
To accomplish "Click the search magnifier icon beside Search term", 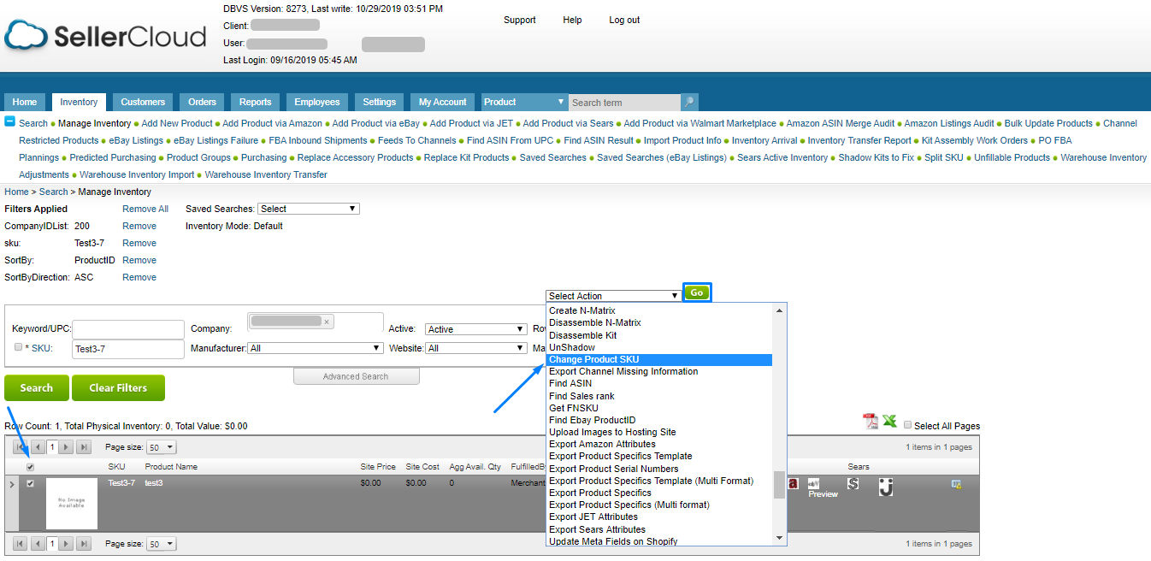I will pyautogui.click(x=689, y=102).
